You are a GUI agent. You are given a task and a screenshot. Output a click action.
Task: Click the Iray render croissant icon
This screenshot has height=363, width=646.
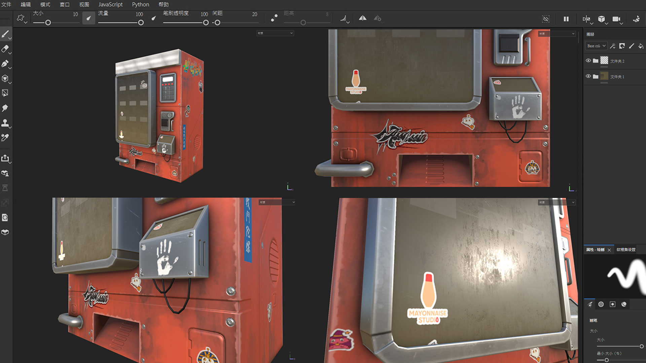(636, 19)
